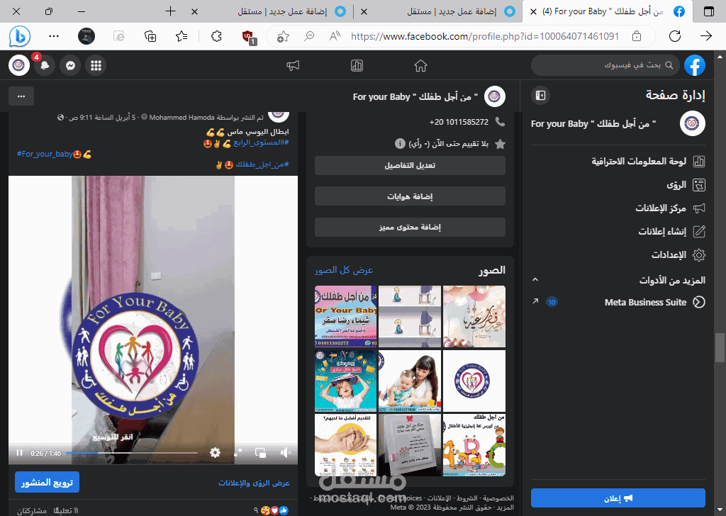Open browser Settings and more menu
This screenshot has height=516, width=726.
[x=54, y=36]
